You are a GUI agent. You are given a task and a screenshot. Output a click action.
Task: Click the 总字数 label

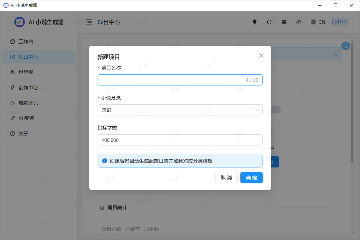pos(151,229)
